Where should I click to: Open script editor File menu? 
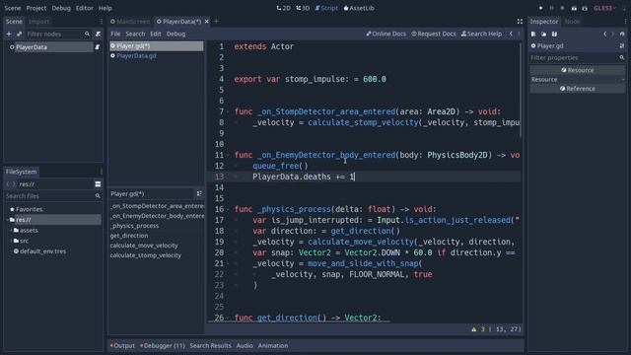(115, 35)
